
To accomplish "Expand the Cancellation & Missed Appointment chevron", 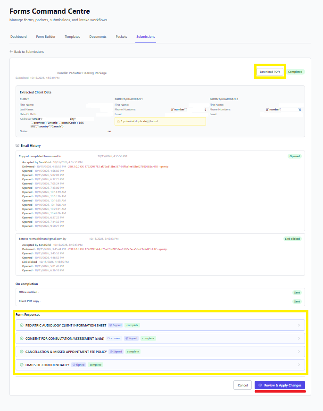I will pos(299,352).
